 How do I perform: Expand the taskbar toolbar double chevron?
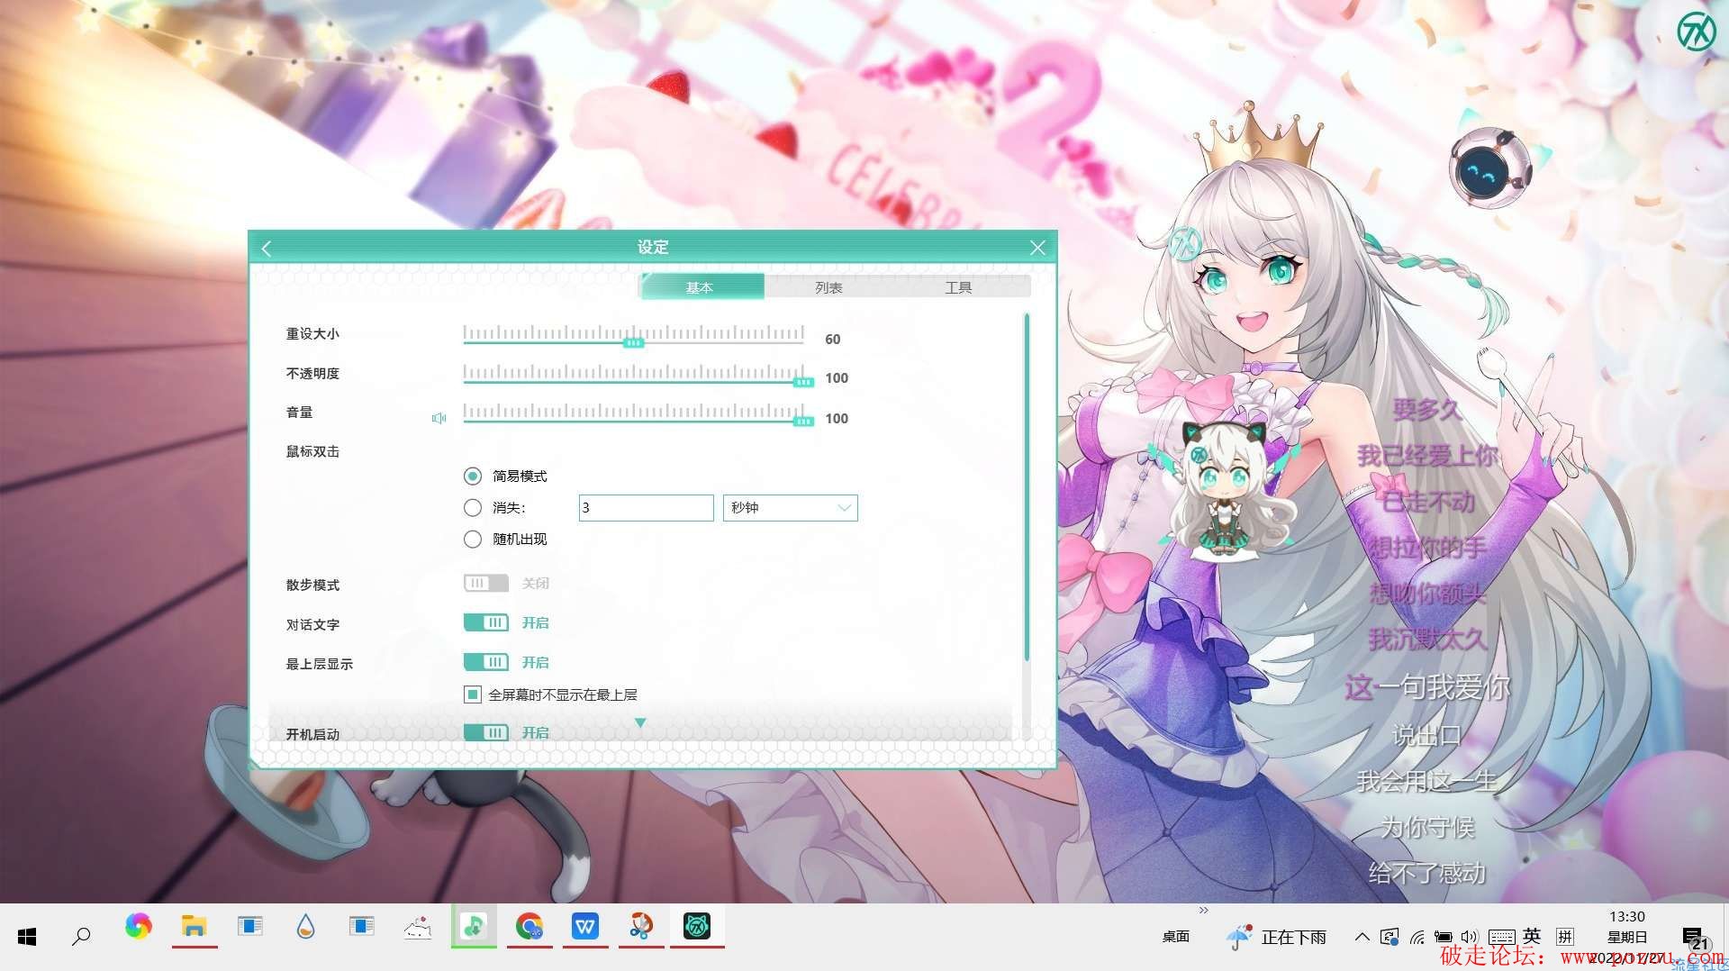click(1204, 911)
